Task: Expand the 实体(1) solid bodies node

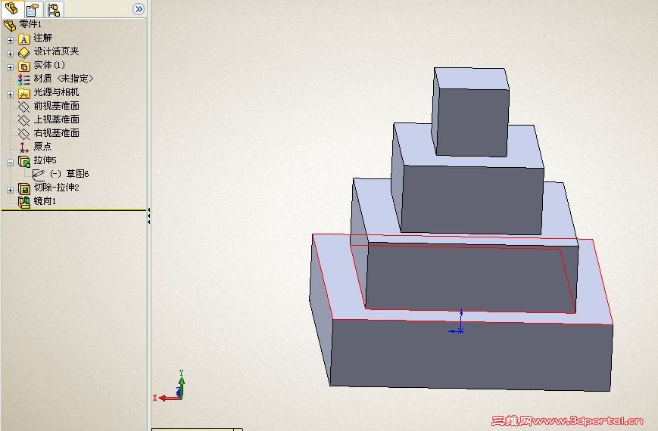Action: (11, 67)
